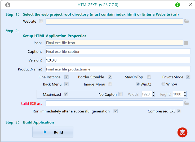Increase the Width spinner value
The width and height of the screenshot is (195, 142).
pyautogui.click(x=153, y=93)
